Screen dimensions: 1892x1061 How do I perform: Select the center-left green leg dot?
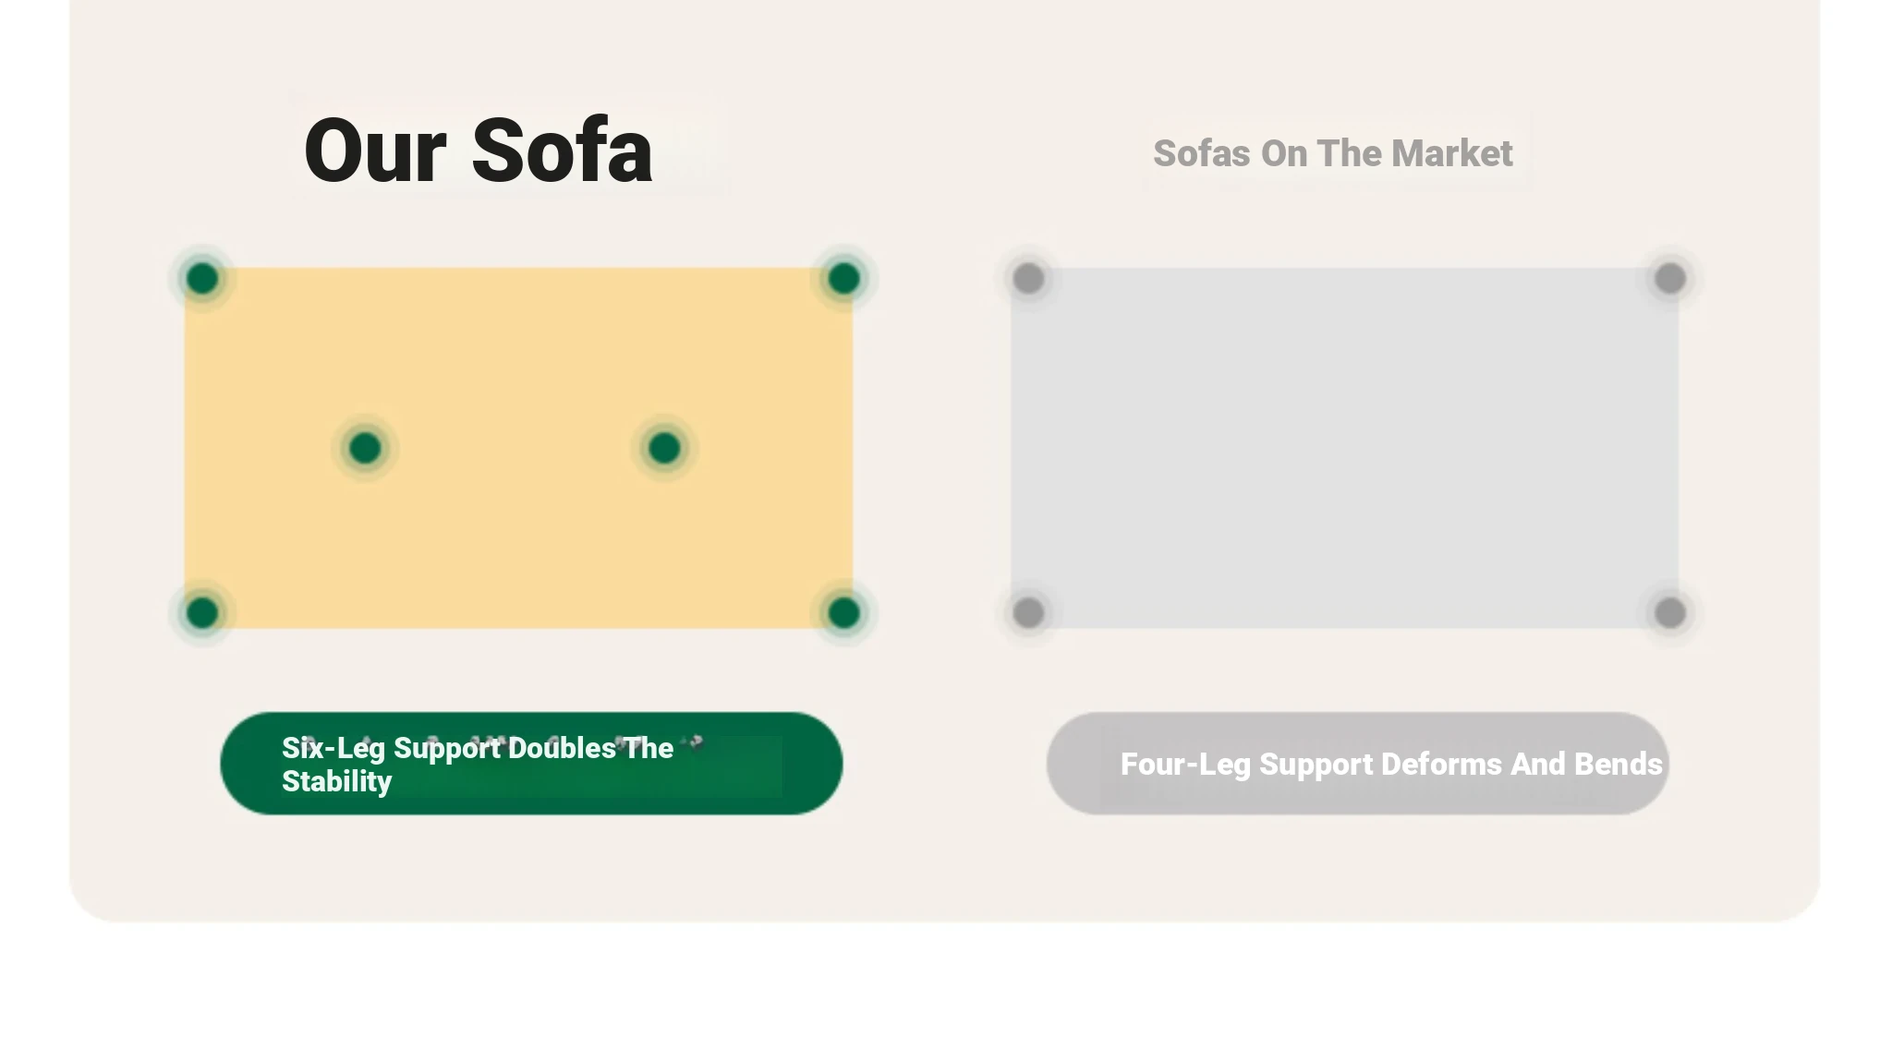coord(365,448)
